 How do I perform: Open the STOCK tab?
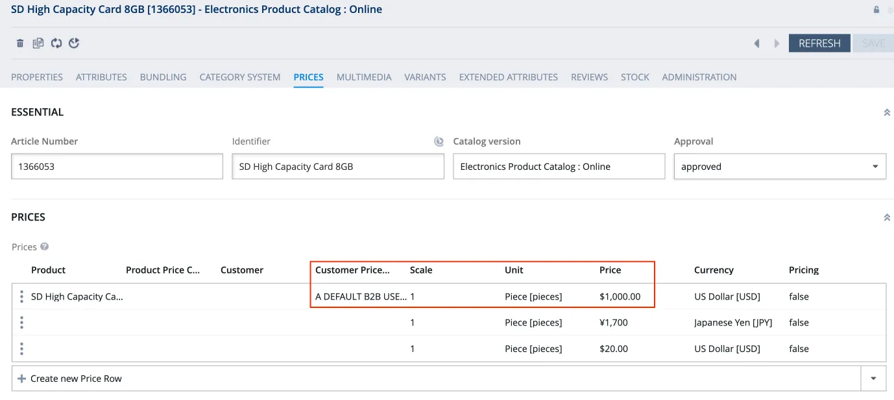coord(635,77)
